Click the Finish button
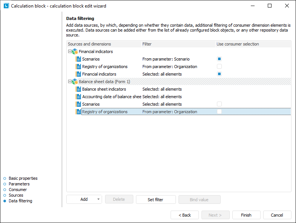Image resolution: width=296 pixels, height=223 pixels. 246,215
